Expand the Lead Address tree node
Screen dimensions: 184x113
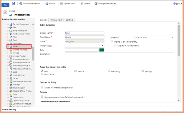tap(8, 75)
